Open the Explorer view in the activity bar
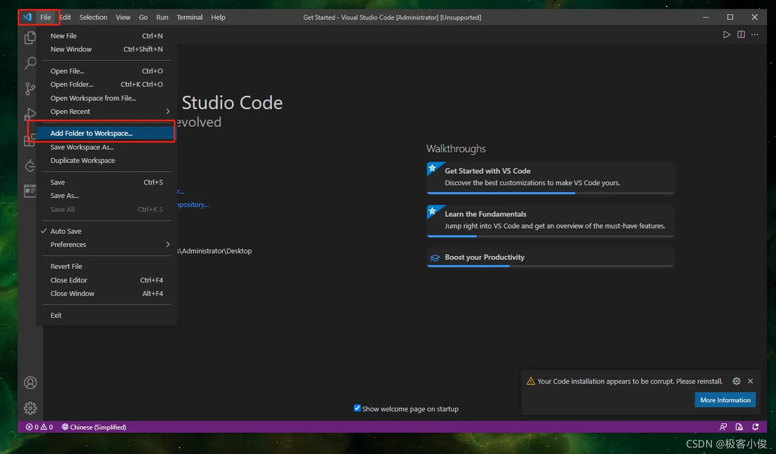This screenshot has width=776, height=454. (x=30, y=38)
